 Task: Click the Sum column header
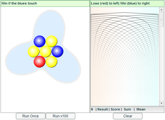(127, 109)
